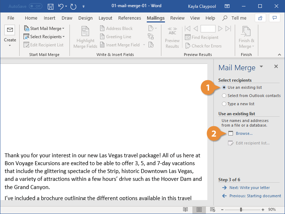This screenshot has width=285, height=214.
Task: Go to 'Next: Write your letter'
Action: coord(249,188)
